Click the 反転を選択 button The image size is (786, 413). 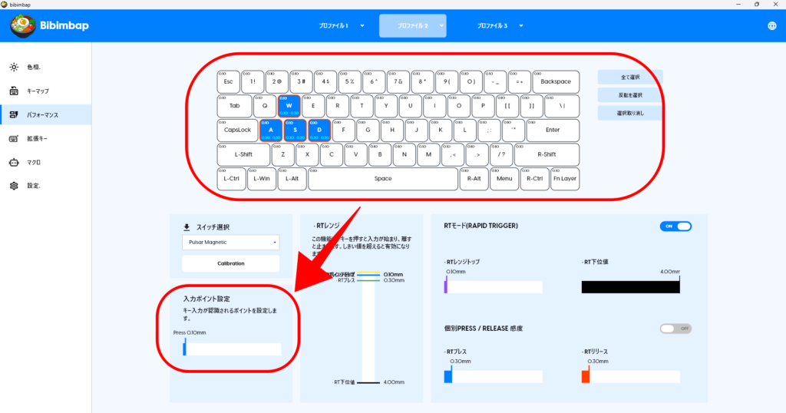(629, 95)
